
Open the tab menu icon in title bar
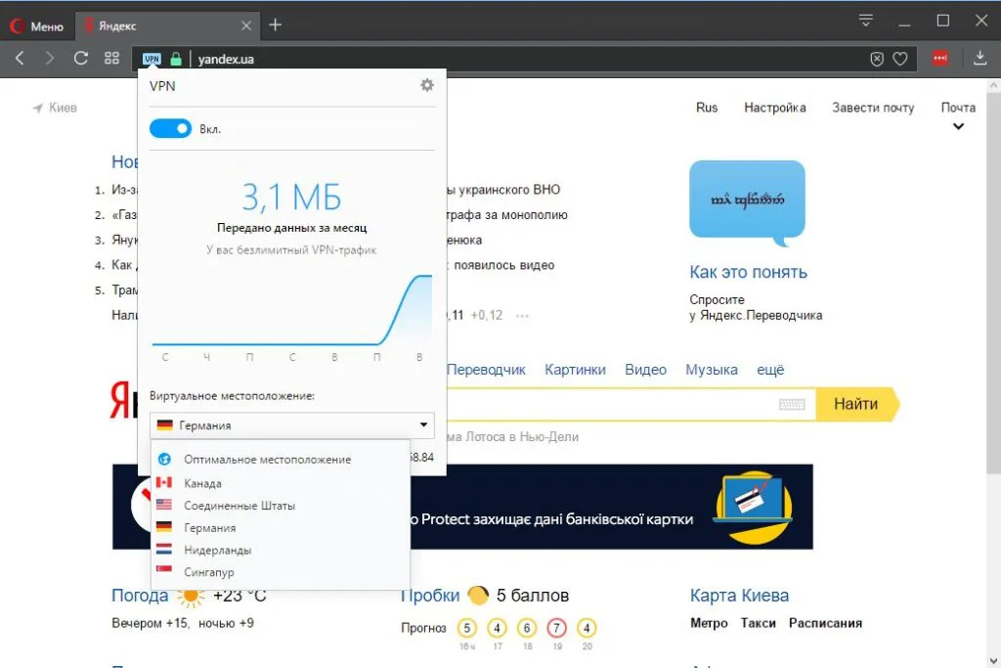[866, 21]
